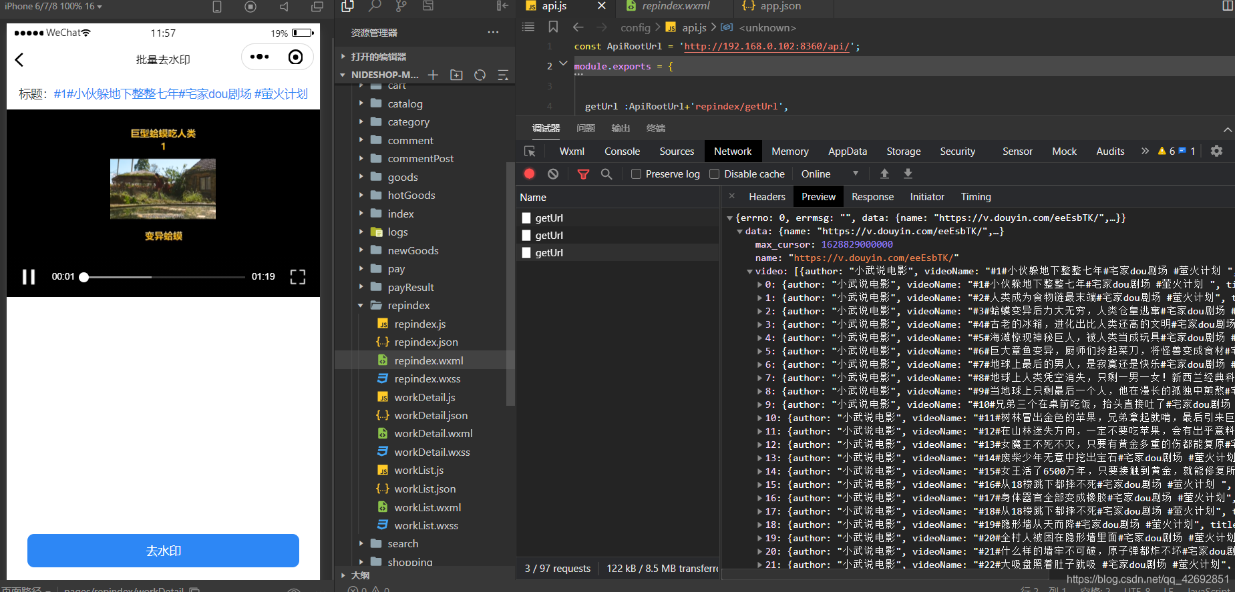
Task: Collapse the data object in preview
Action: [740, 231]
